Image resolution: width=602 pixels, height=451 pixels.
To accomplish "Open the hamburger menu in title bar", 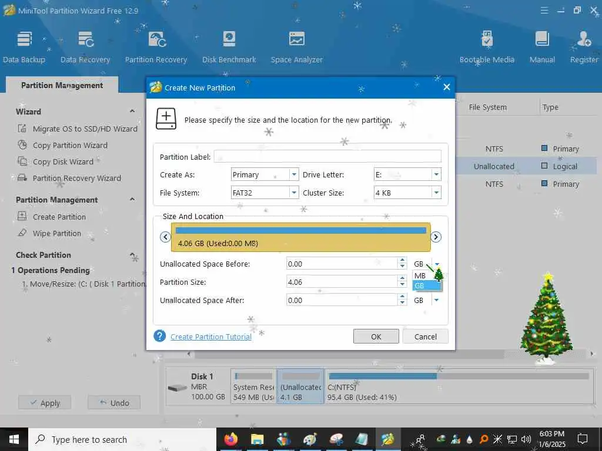I will pyautogui.click(x=544, y=11).
